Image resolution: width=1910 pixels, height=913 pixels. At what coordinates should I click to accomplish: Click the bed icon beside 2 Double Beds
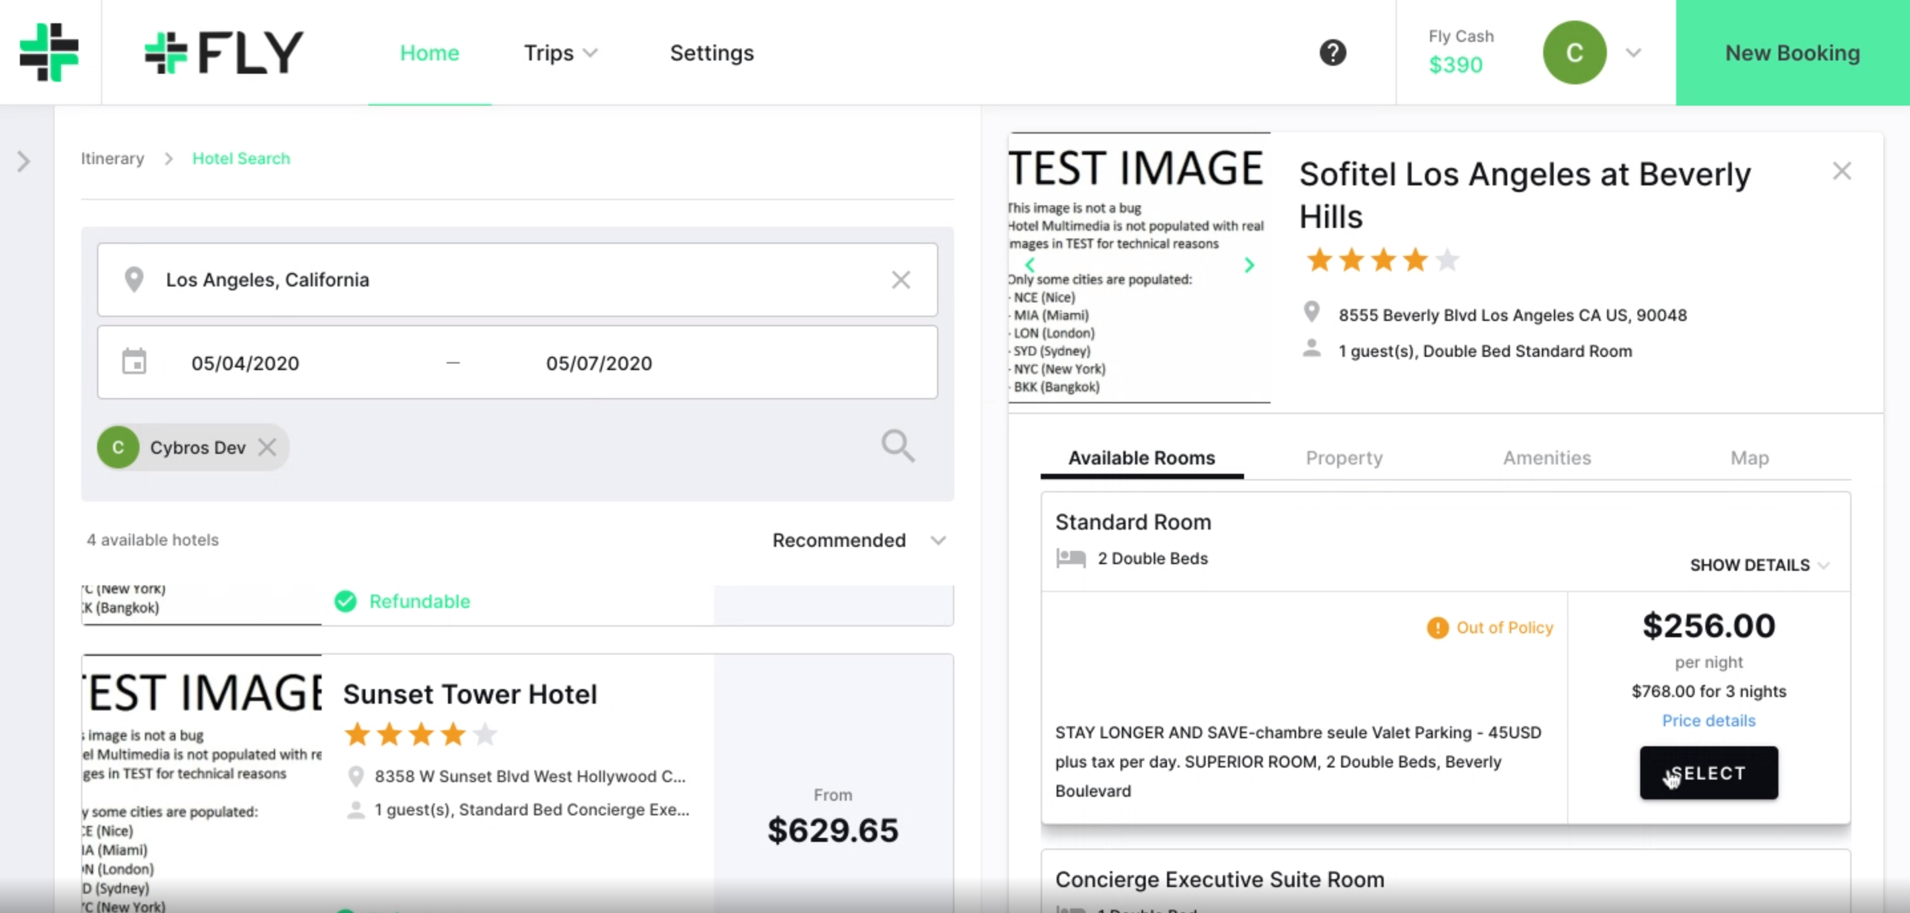(x=1071, y=558)
